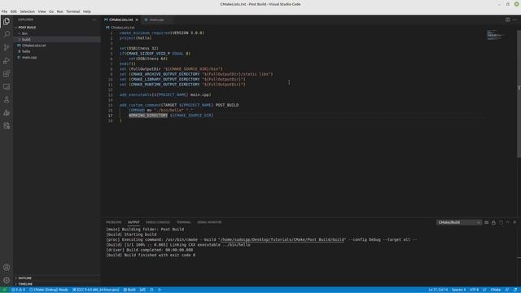
Task: Select the GCC kit in status bar
Action: [x=96, y=290]
